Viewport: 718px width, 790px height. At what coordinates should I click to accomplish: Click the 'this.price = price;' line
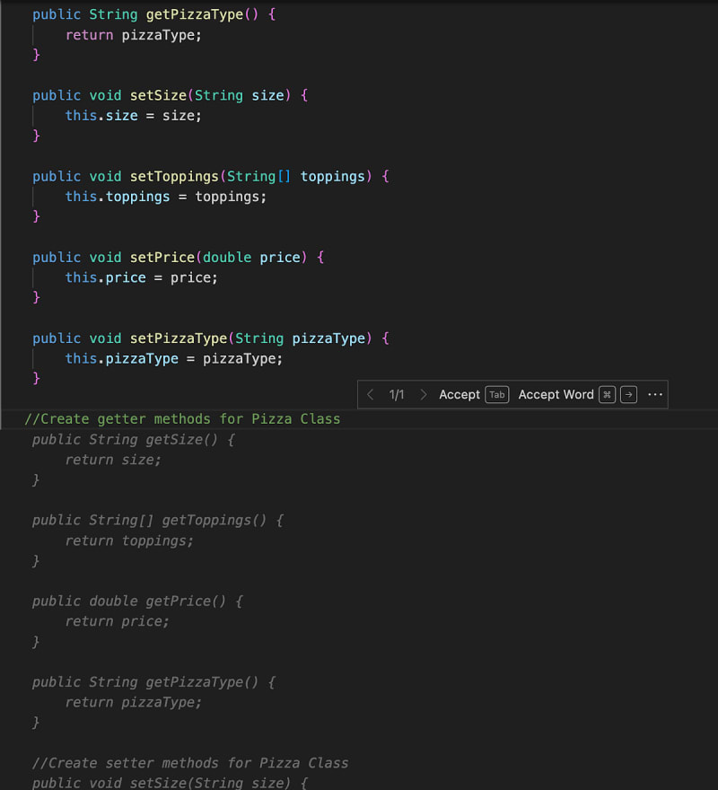142,277
